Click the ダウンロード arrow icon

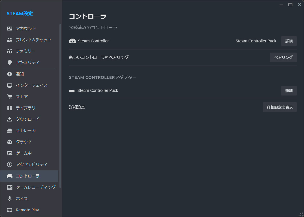(10, 119)
